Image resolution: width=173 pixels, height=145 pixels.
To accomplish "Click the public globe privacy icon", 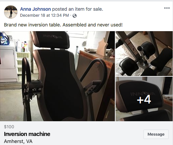I will pyautogui.click(x=75, y=16).
